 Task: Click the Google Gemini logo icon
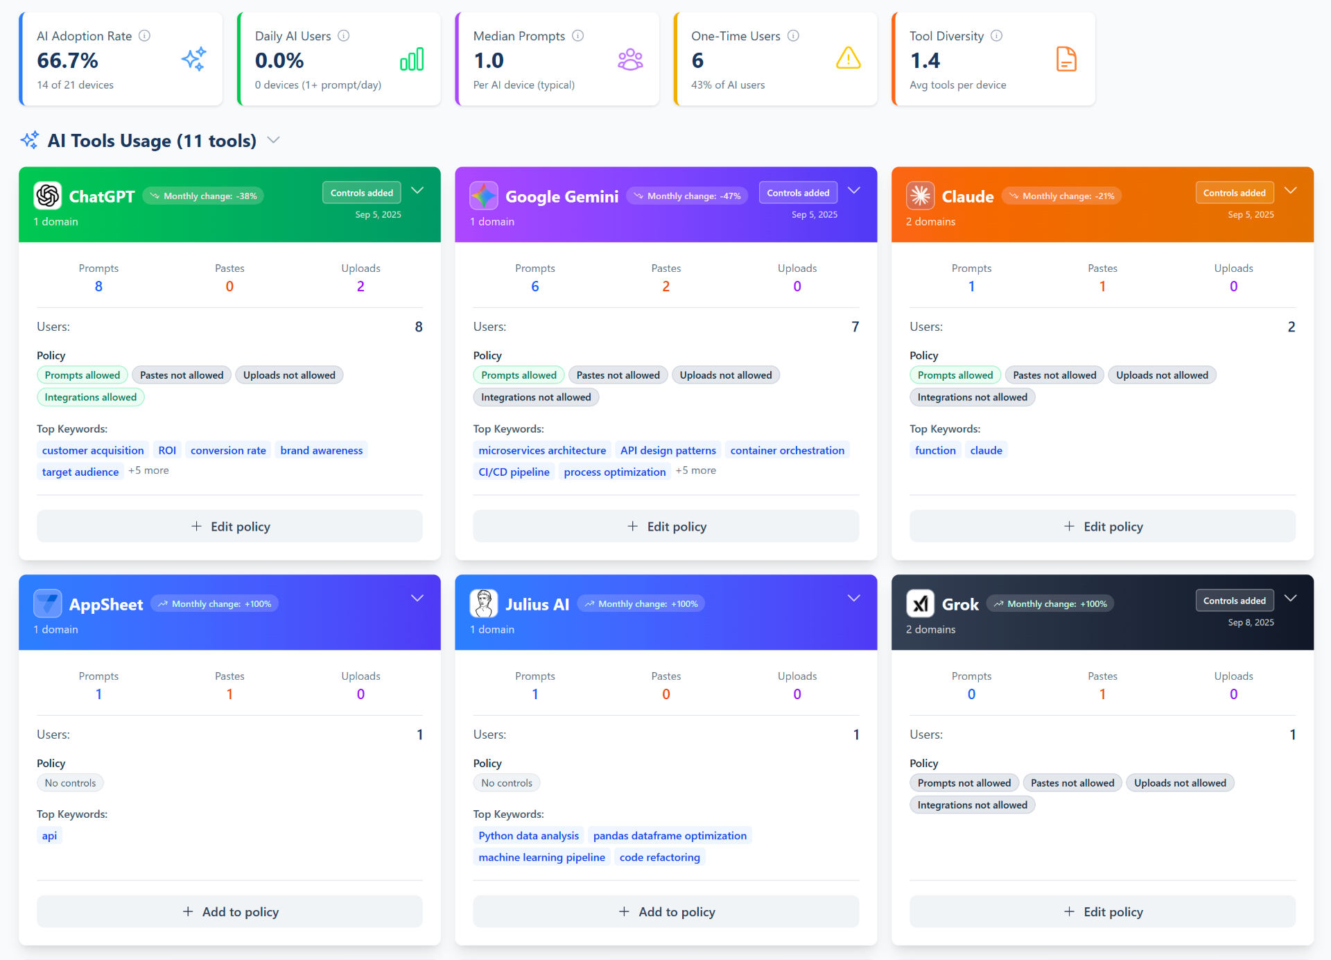[484, 196]
